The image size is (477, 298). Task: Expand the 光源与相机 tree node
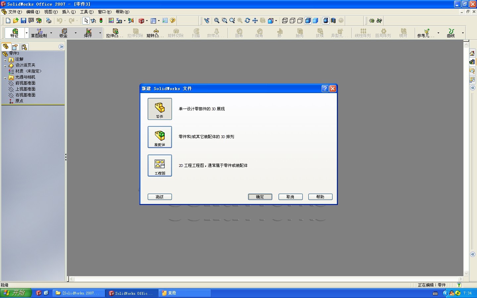point(5,78)
